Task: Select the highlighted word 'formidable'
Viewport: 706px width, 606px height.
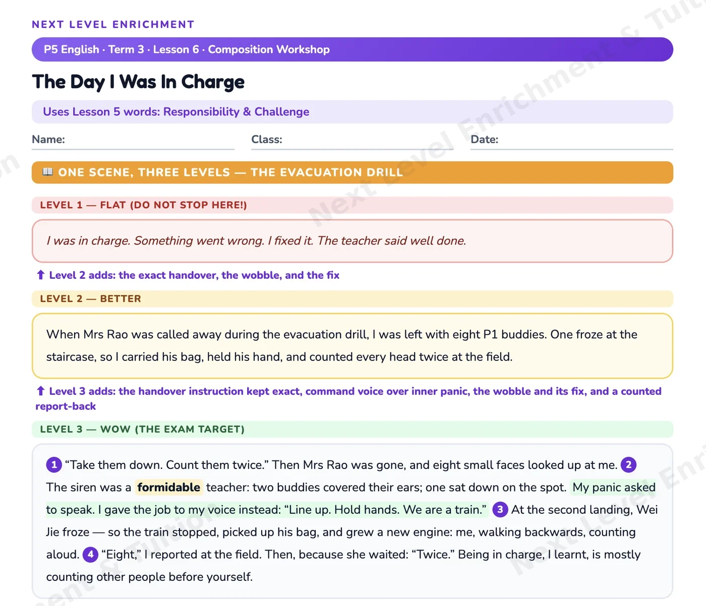Action: point(169,487)
